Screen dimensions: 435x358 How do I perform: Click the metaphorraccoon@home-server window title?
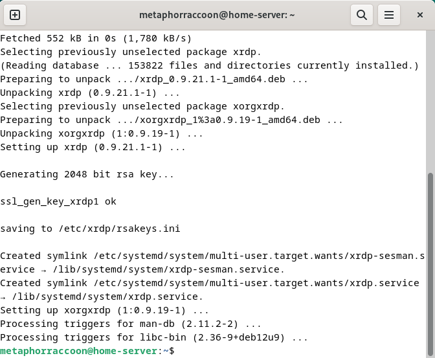[x=217, y=15]
